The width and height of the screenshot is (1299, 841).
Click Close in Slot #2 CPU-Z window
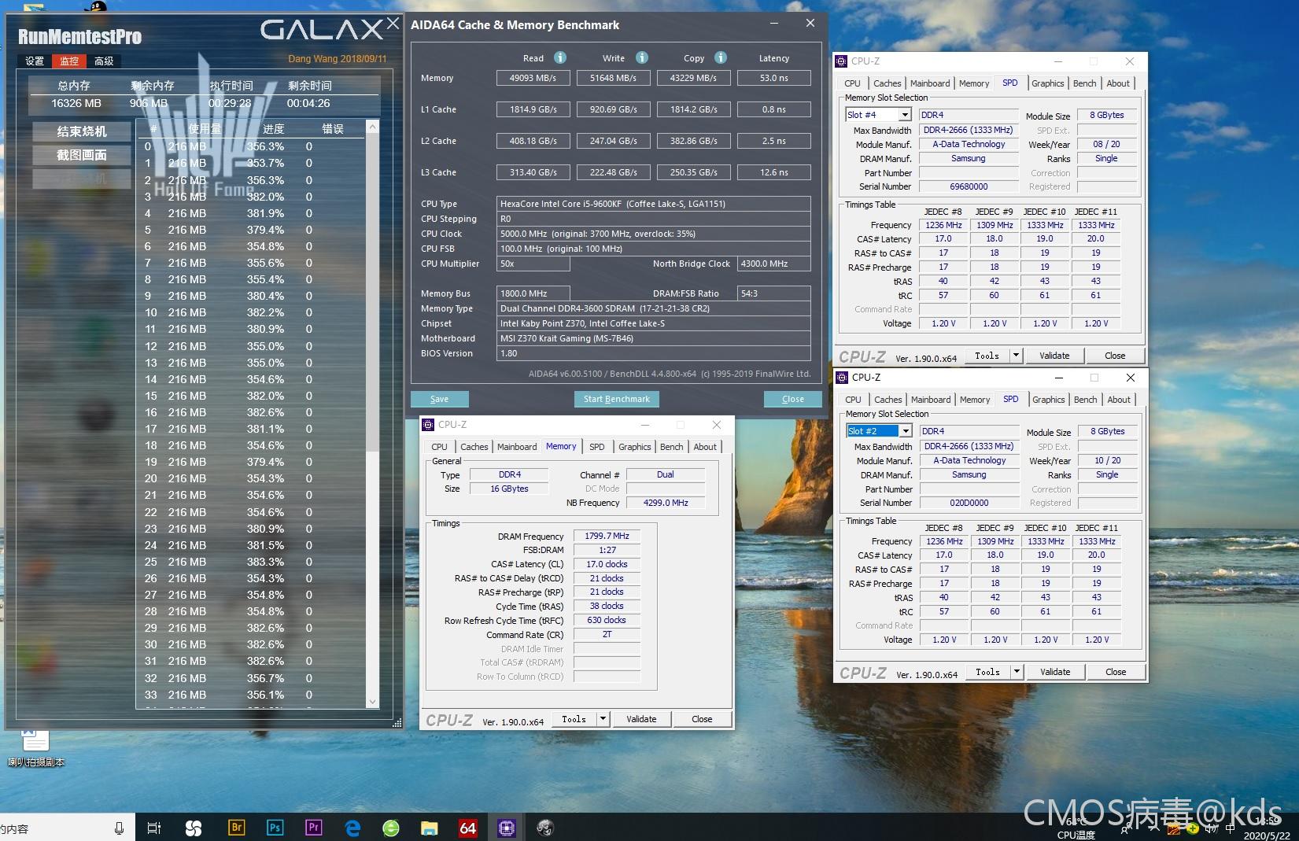1116,672
